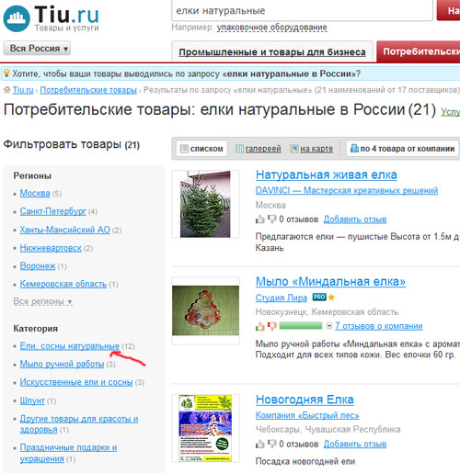Click thumbs down icon for Мыло «Миндальная елка»
460x473 pixels.
tap(271, 326)
